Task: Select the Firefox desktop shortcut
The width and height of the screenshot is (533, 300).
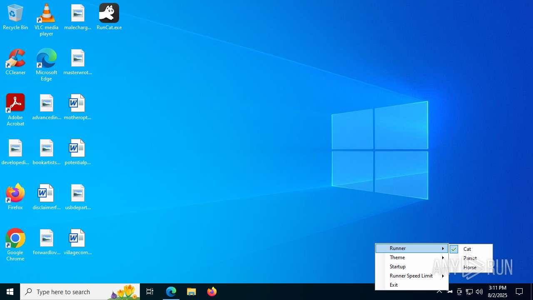Action: (15, 197)
